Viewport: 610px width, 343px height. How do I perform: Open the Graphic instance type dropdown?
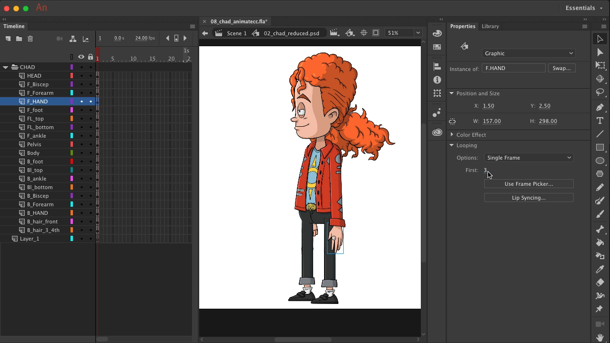(529, 53)
